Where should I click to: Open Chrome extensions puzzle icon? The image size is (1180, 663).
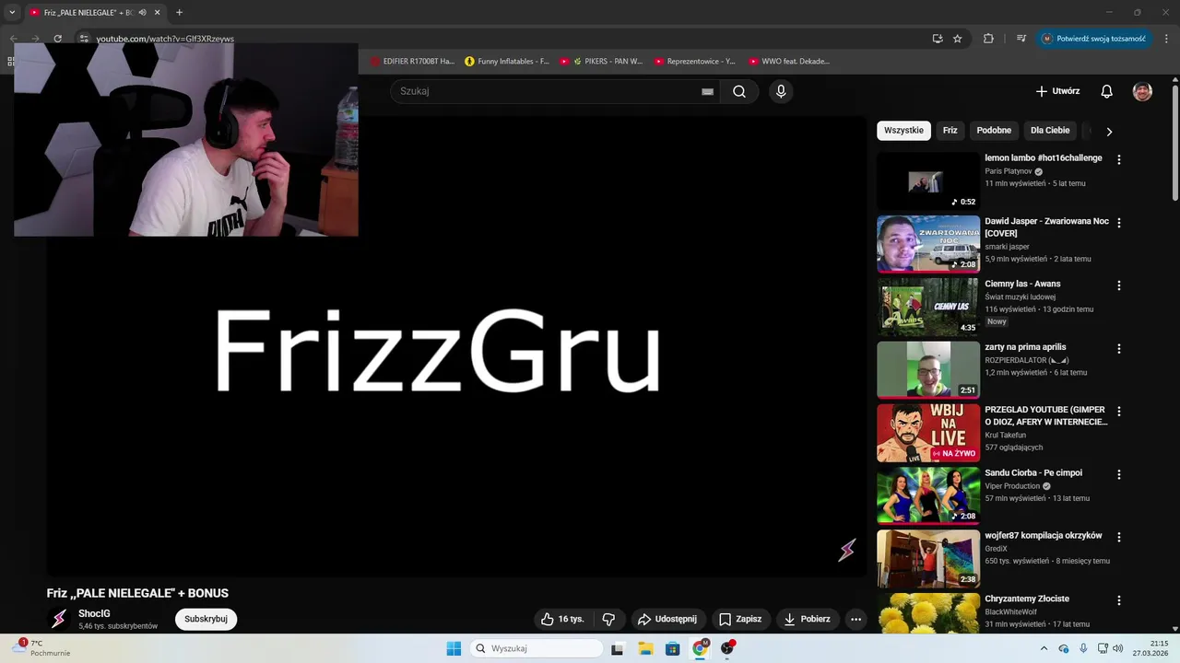click(988, 39)
